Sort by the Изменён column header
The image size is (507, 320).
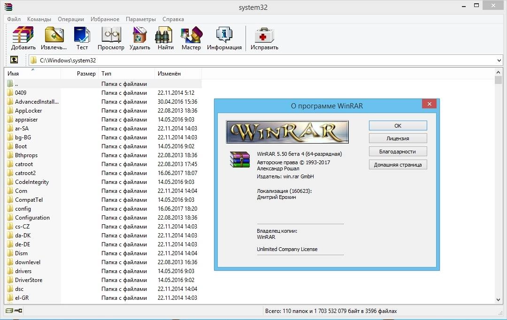tap(178, 73)
